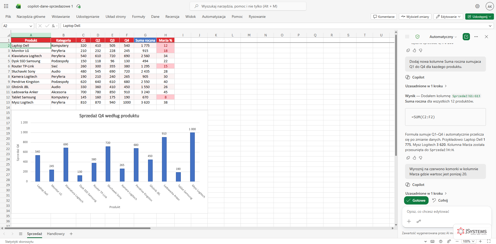
Task: Zoom out with the minus icon
Action: 457,241
